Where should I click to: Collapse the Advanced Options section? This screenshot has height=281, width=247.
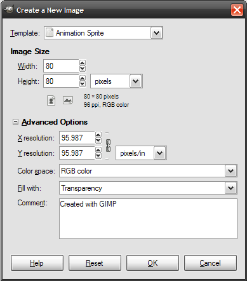(15, 122)
